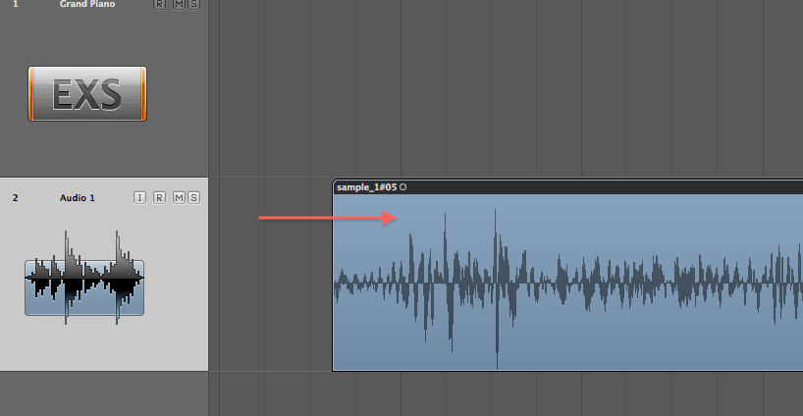Select the Audio 1 track name
The image size is (803, 416).
(78, 198)
